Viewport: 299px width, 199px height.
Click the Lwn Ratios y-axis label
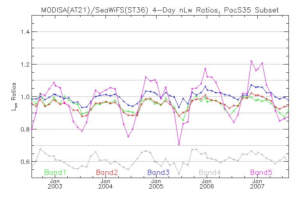click(x=14, y=97)
